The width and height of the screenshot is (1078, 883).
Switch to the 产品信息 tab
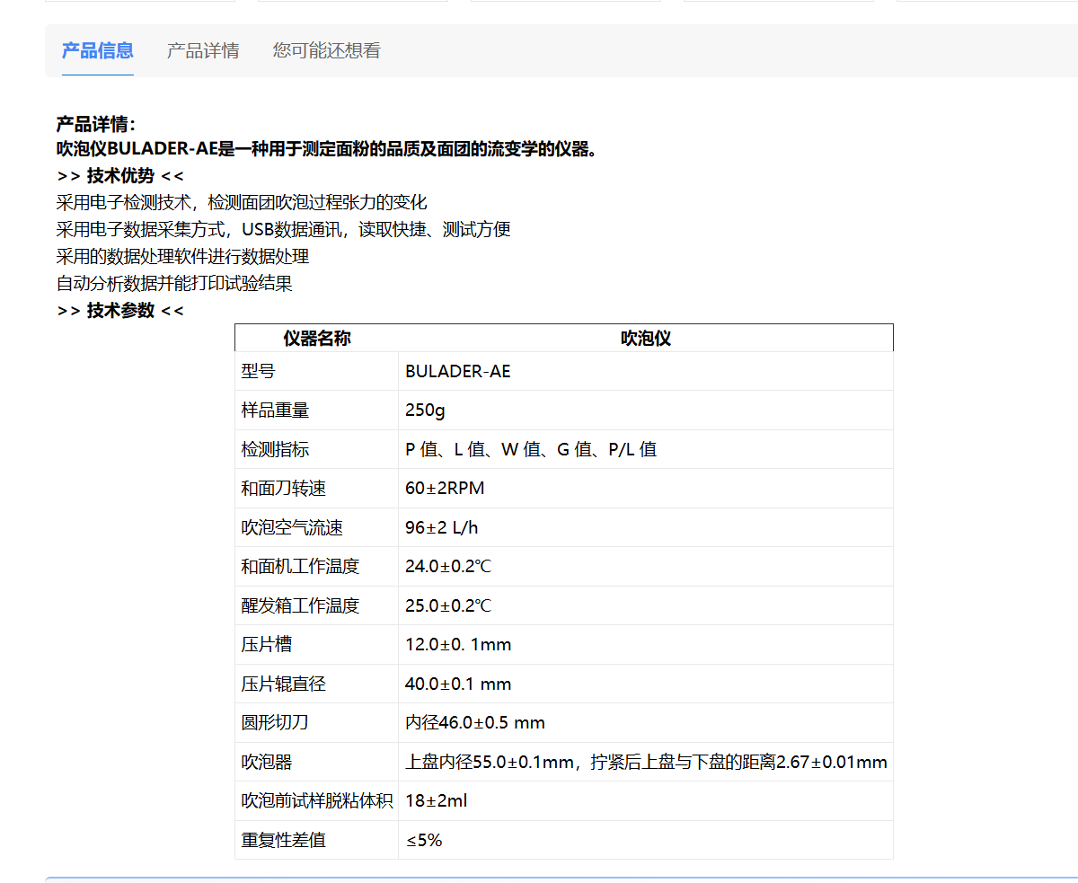click(x=97, y=50)
